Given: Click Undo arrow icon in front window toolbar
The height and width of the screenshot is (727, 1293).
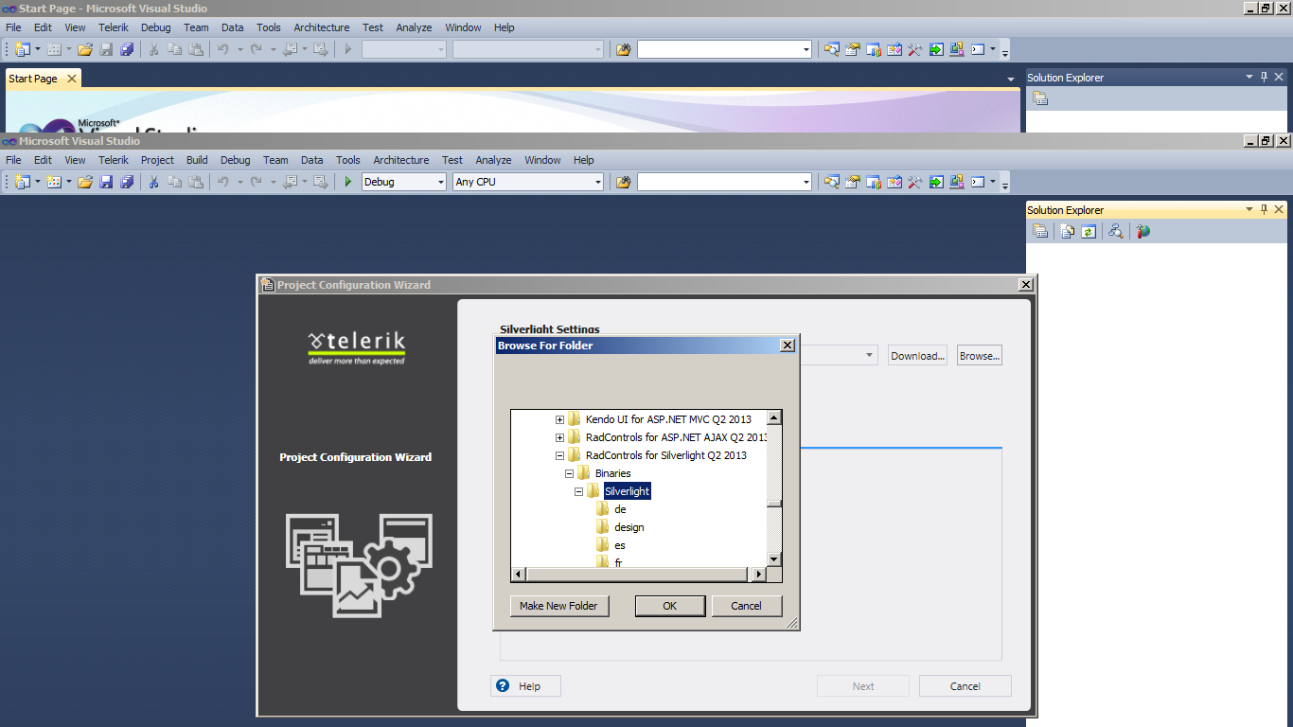Looking at the screenshot, I should (223, 182).
